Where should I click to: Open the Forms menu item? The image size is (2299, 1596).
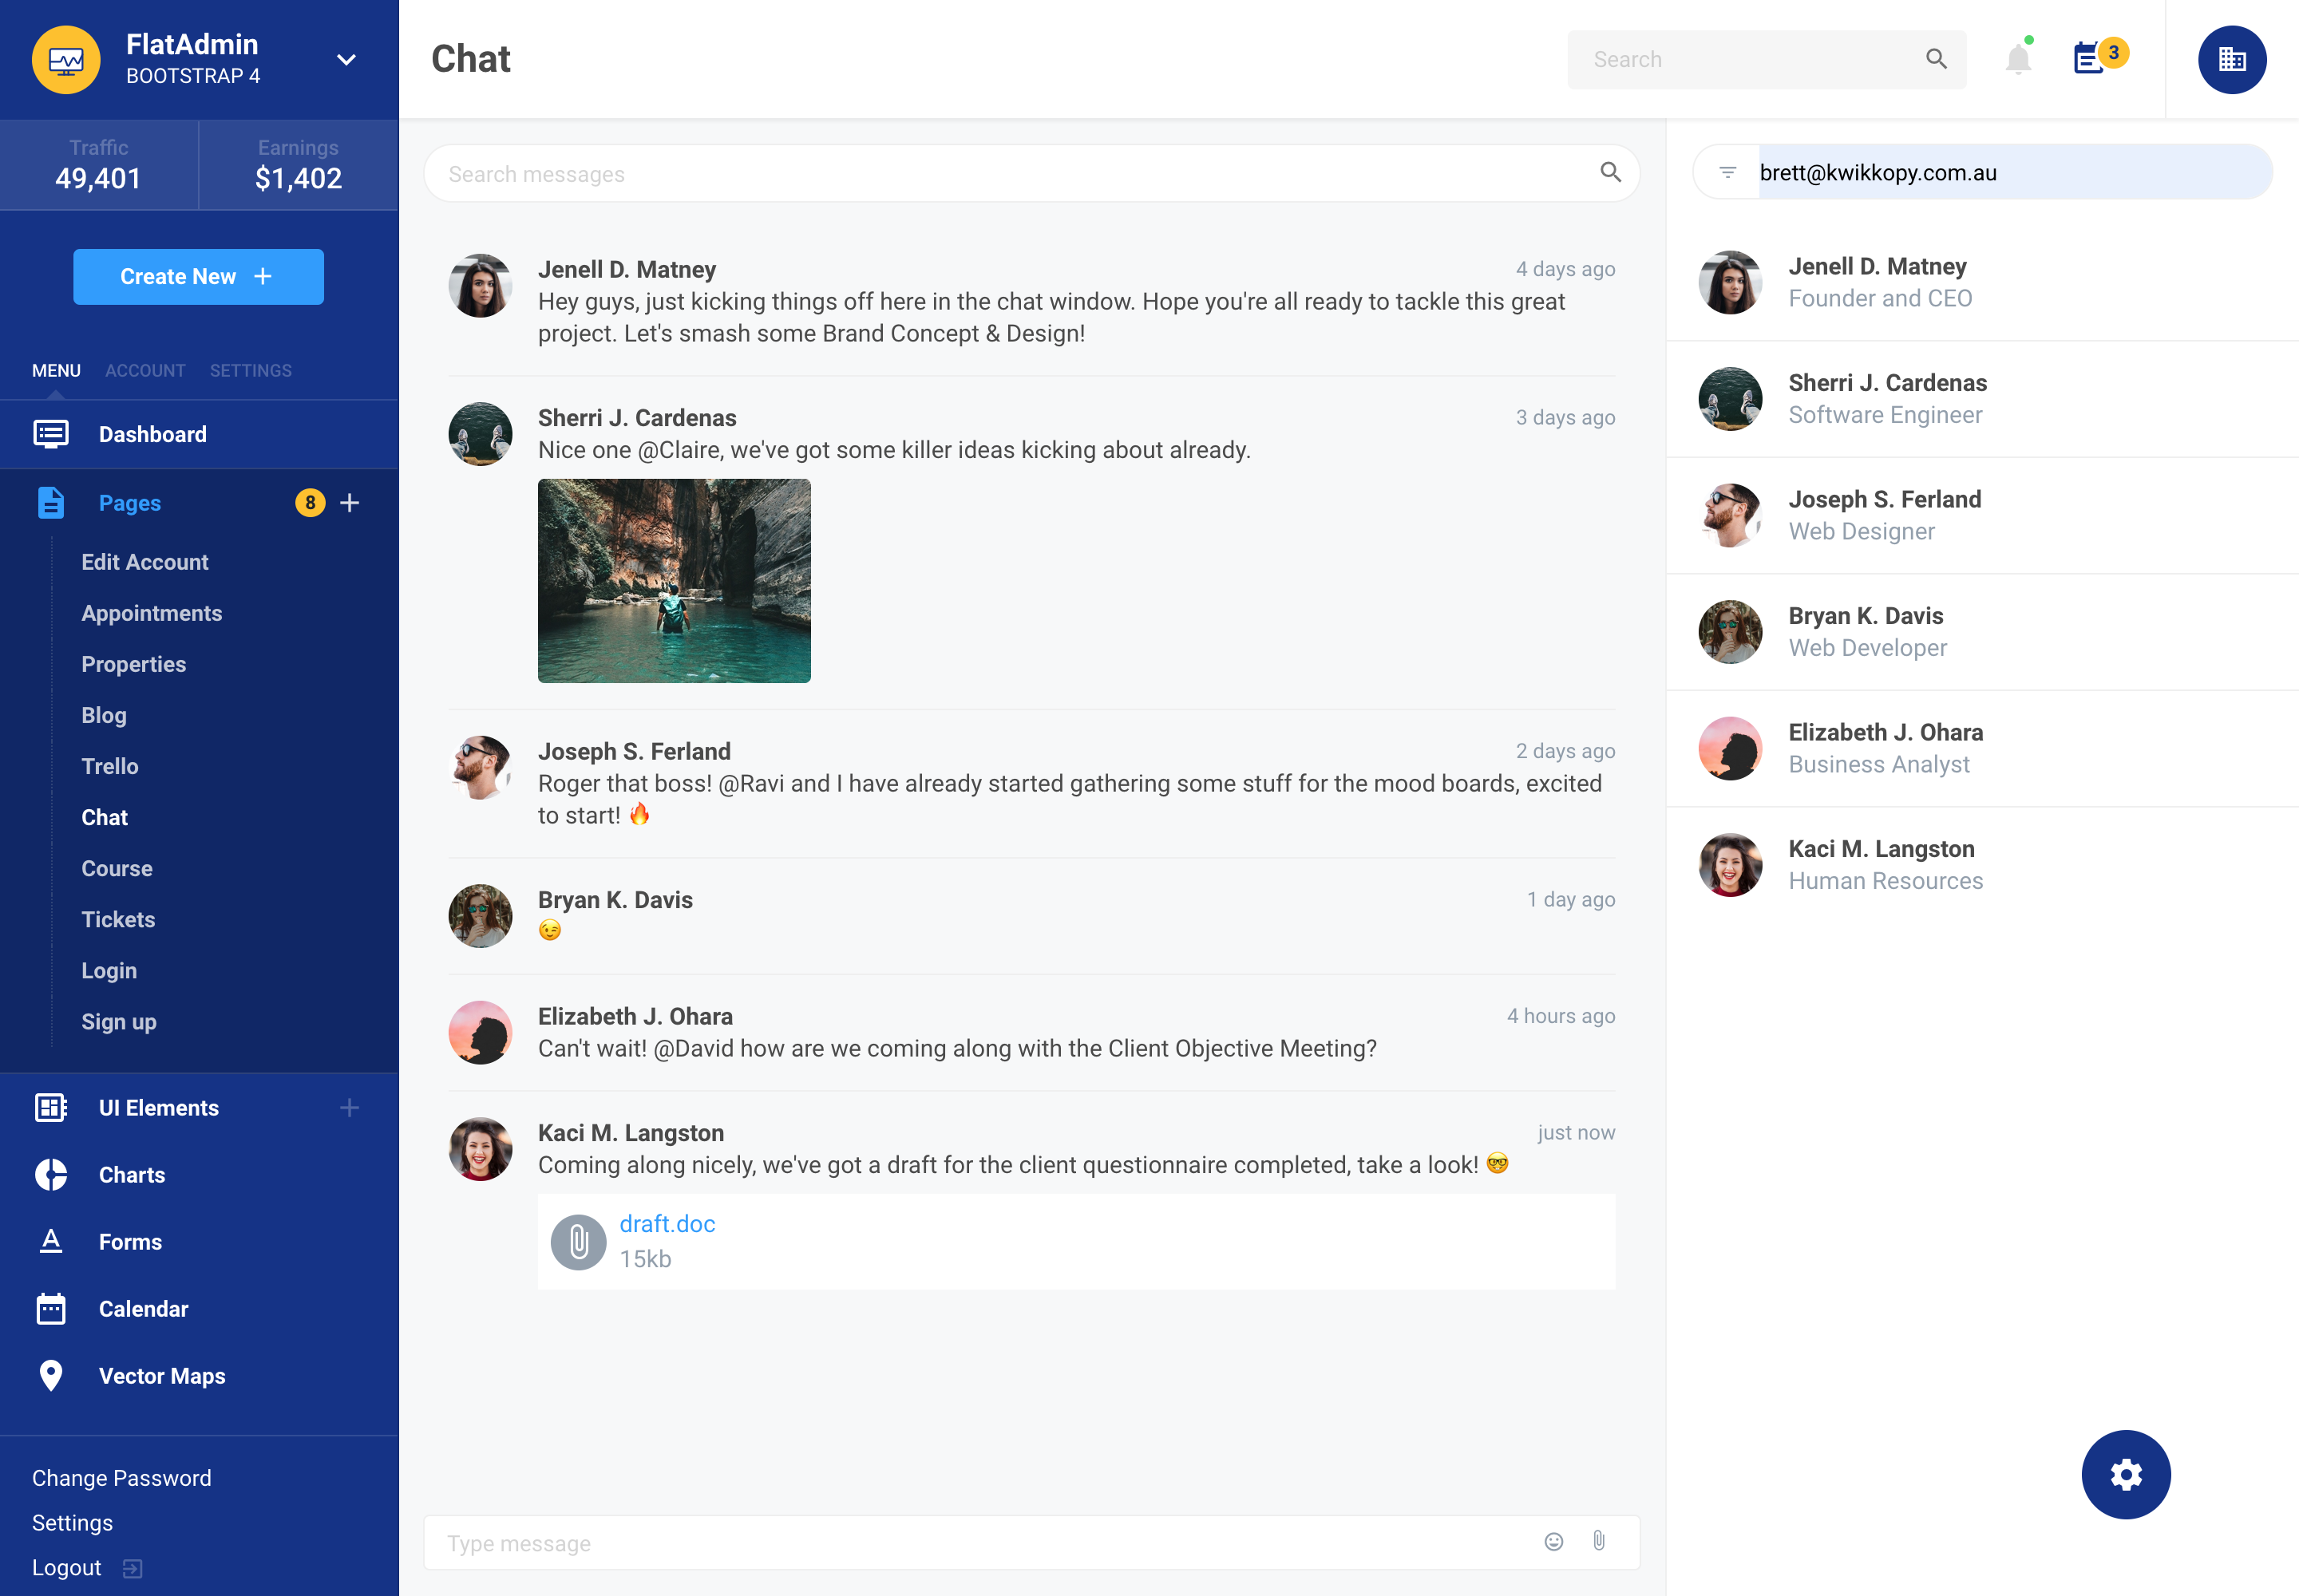[130, 1242]
